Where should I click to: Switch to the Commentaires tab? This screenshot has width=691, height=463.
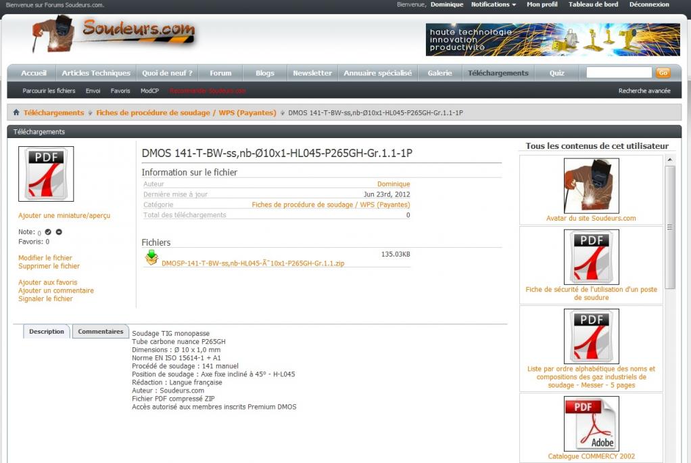tap(101, 332)
